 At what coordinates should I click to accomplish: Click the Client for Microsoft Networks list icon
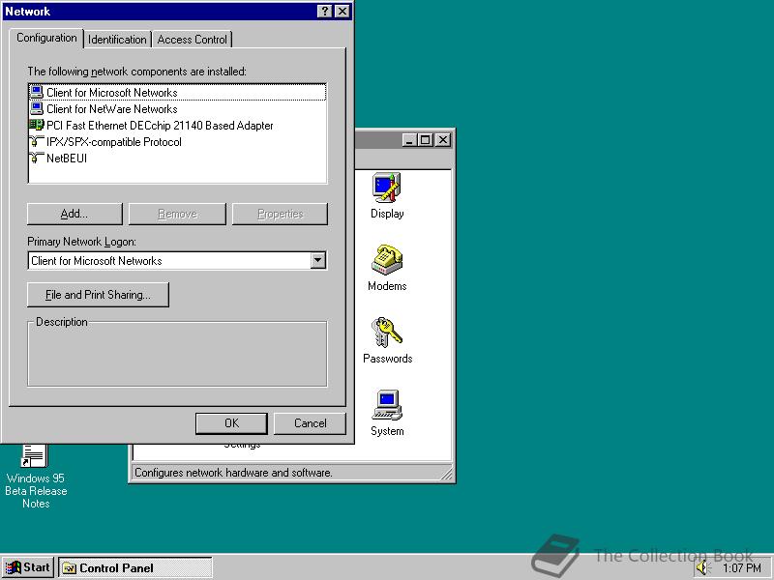click(x=37, y=92)
